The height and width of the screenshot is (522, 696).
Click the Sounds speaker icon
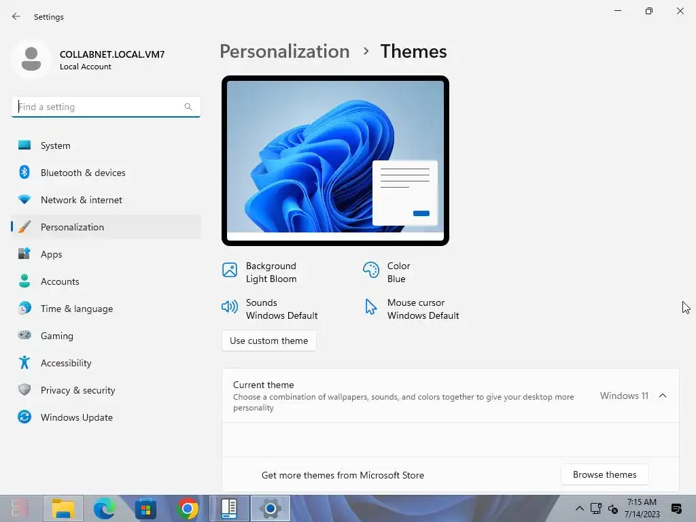[230, 307]
